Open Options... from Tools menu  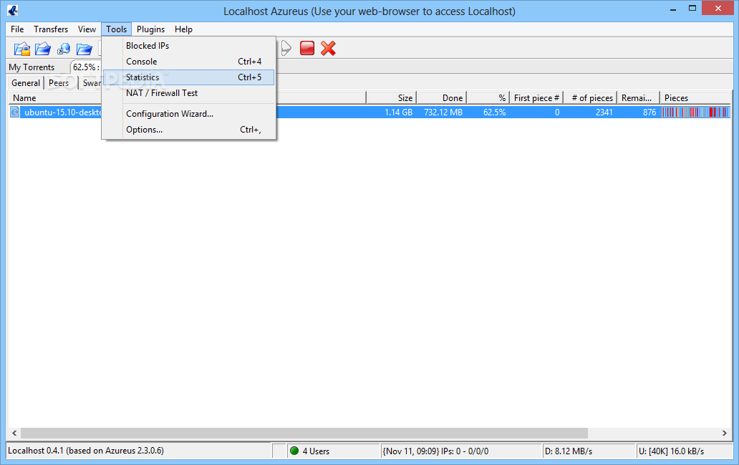coord(188,130)
